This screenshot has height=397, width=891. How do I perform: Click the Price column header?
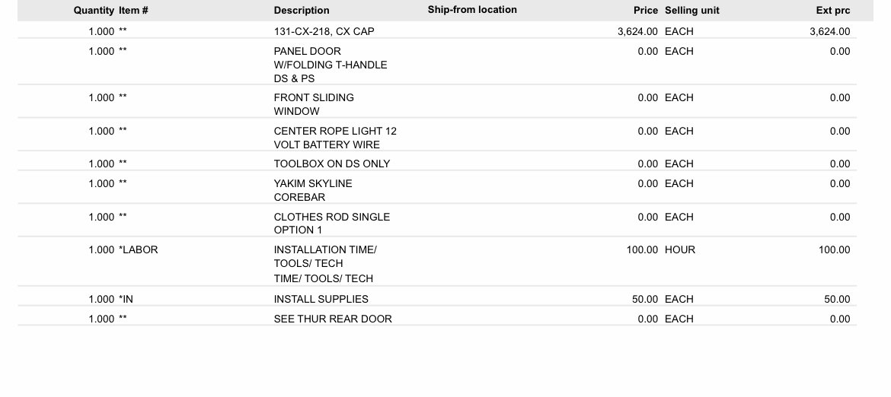[x=646, y=10]
